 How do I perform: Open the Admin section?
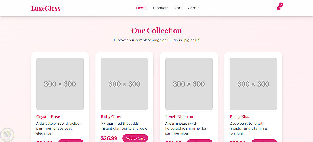[x=194, y=8]
